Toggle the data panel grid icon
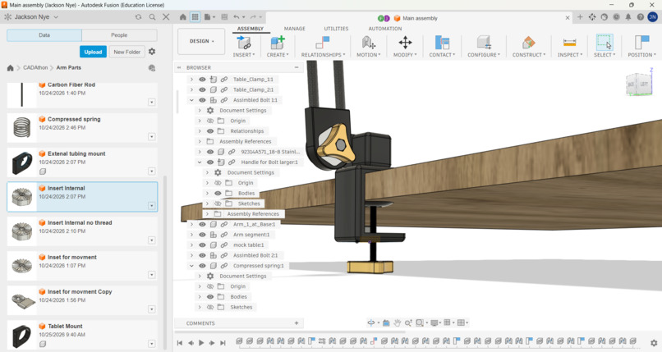The image size is (662, 352). tap(195, 17)
